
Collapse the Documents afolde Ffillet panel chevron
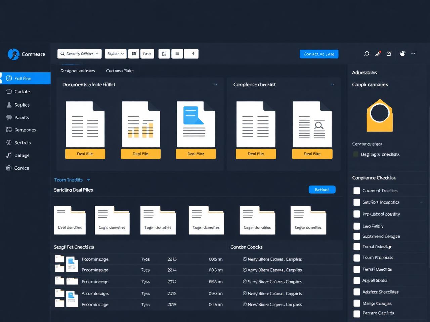[216, 85]
